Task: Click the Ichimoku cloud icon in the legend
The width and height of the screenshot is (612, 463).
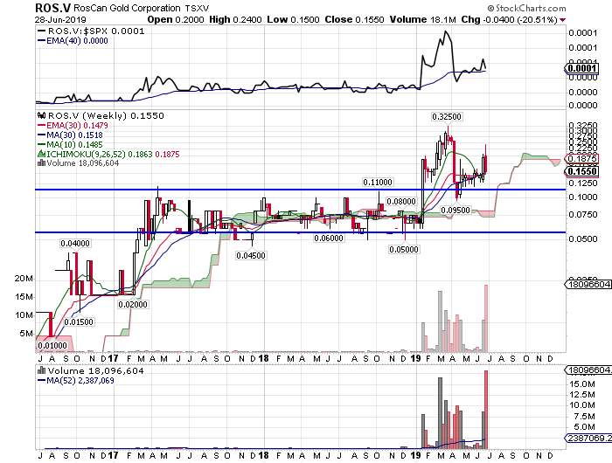Action: point(41,154)
